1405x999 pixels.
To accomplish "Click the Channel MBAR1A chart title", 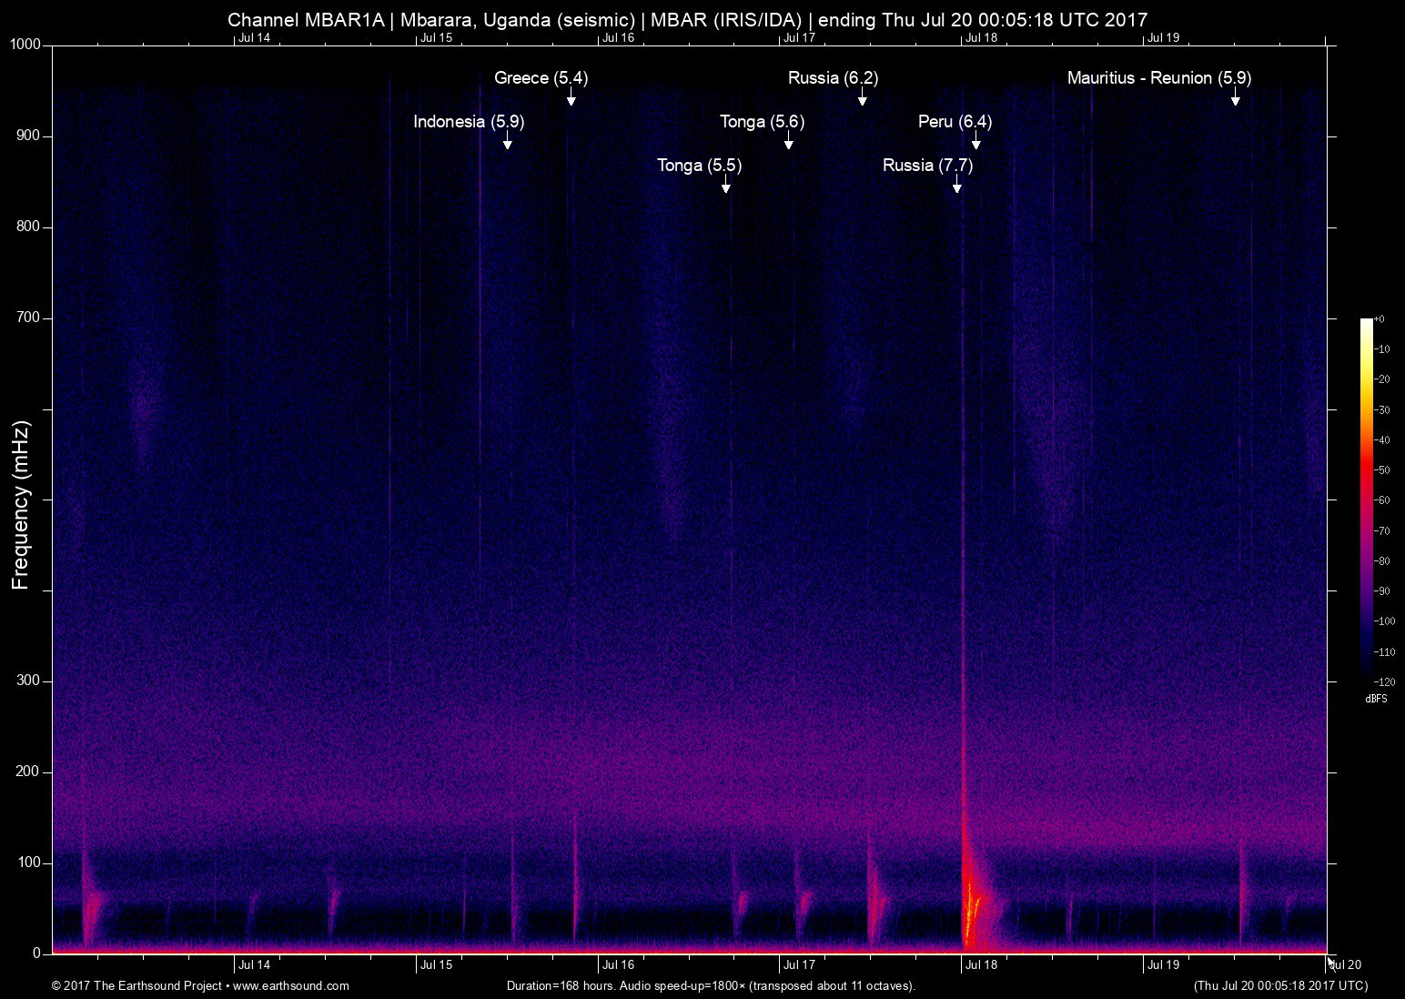I will (687, 19).
